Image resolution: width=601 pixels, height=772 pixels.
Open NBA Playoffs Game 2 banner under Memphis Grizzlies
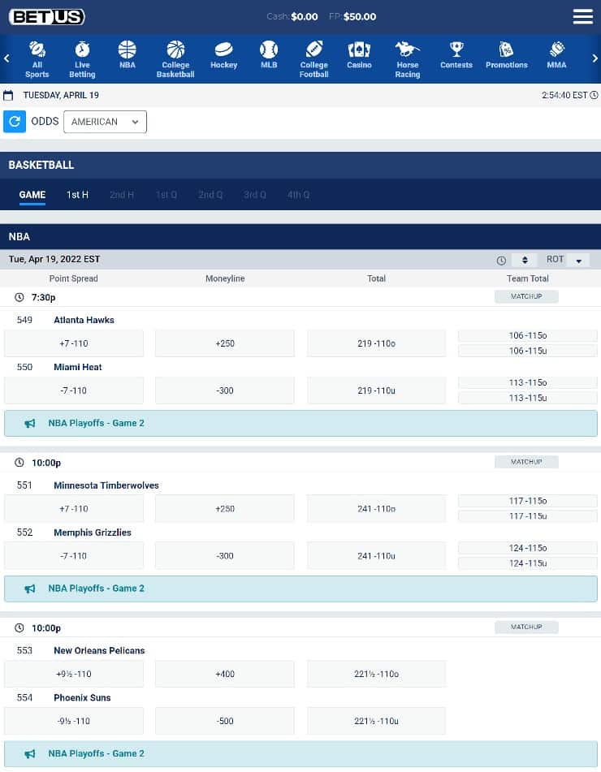301,589
